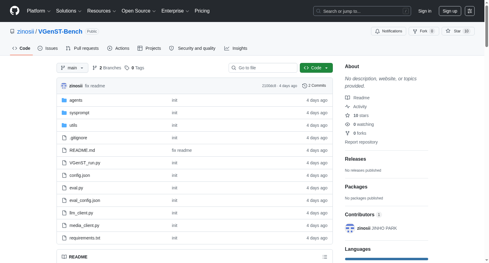This screenshot has height=263, width=489.
Task: Click the repository icon before zinosii
Action: coord(12,31)
